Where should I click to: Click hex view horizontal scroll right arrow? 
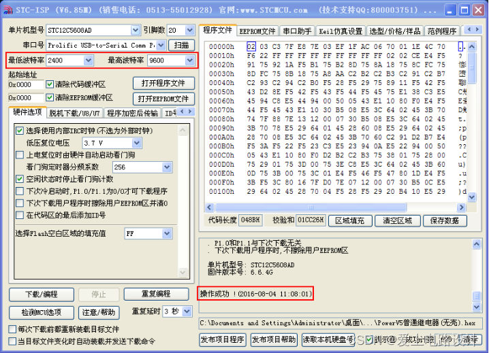(x=461, y=207)
